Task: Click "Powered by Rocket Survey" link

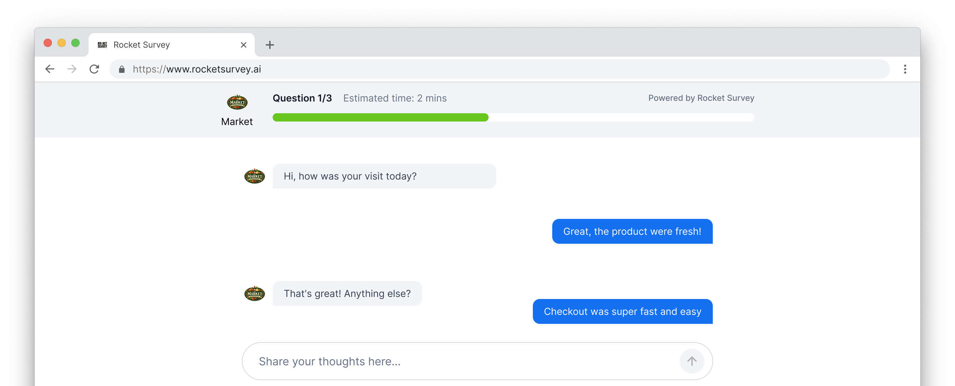Action: pyautogui.click(x=701, y=98)
